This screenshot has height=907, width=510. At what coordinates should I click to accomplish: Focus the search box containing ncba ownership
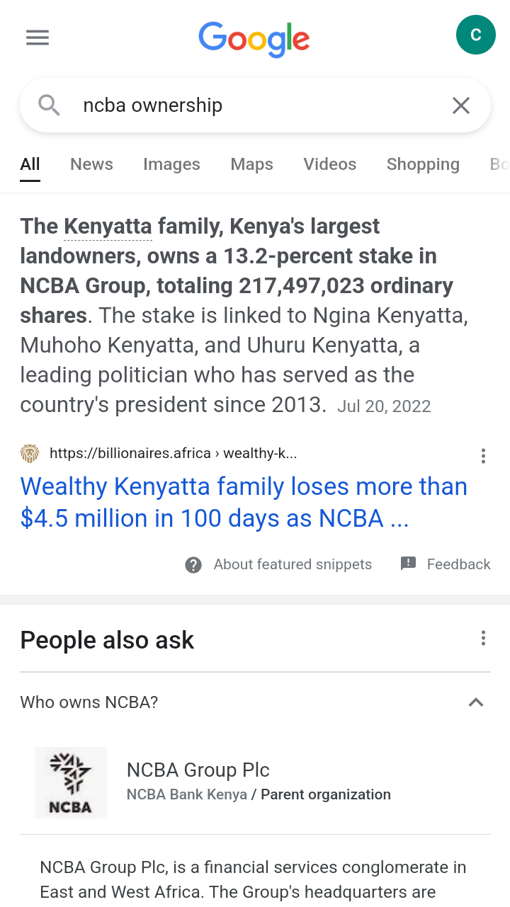point(255,105)
